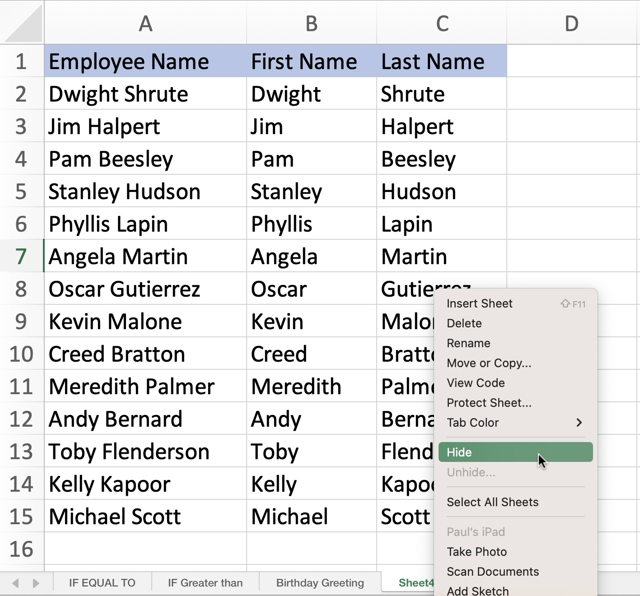Select cell containing Angela Martin

(x=145, y=256)
